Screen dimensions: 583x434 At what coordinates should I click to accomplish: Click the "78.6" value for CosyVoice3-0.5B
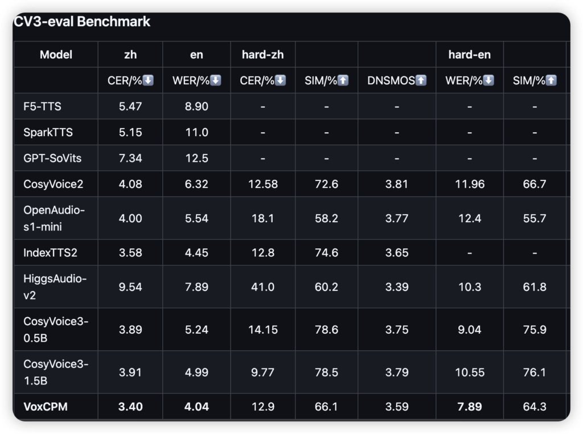coord(326,330)
